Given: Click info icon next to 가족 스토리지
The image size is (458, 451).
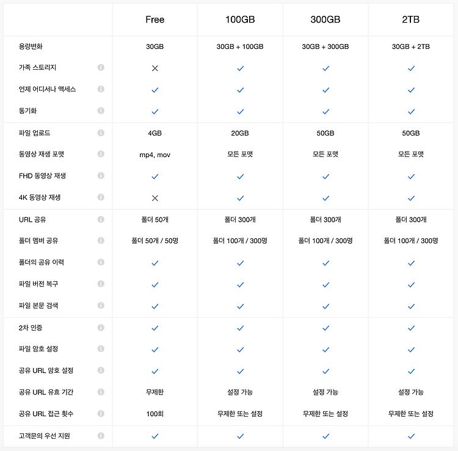Looking at the screenshot, I should 101,67.
